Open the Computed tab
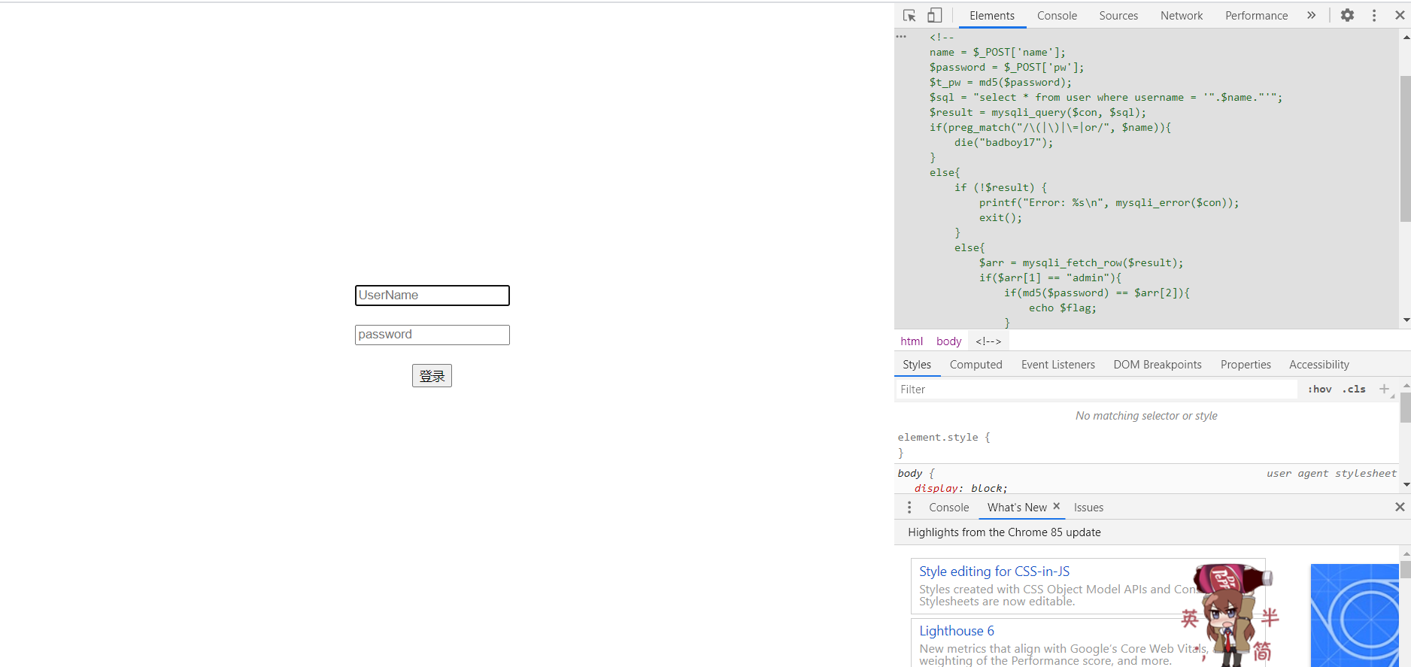Image resolution: width=1411 pixels, height=667 pixels. (x=976, y=365)
